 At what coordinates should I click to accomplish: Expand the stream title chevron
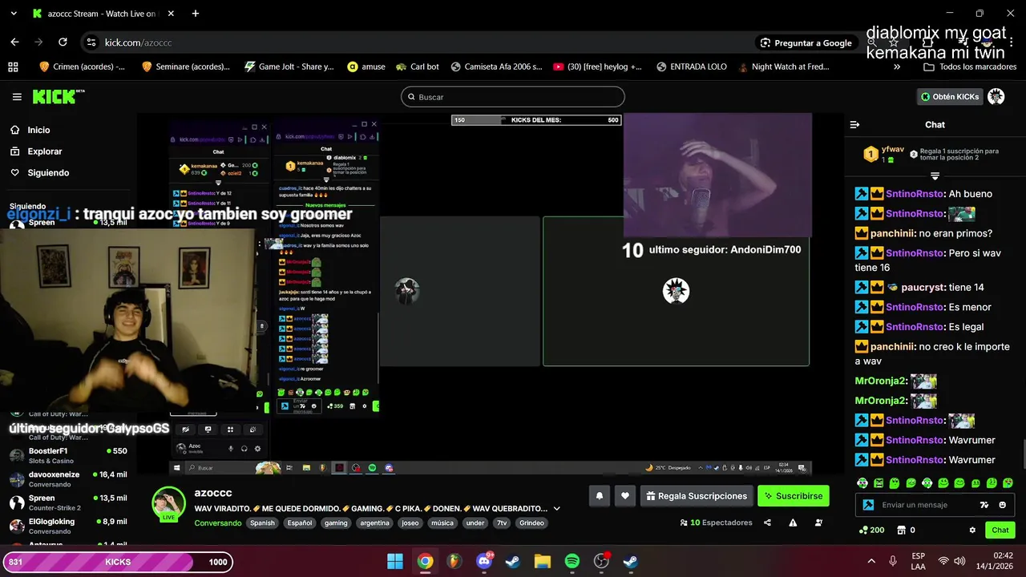[556, 508]
